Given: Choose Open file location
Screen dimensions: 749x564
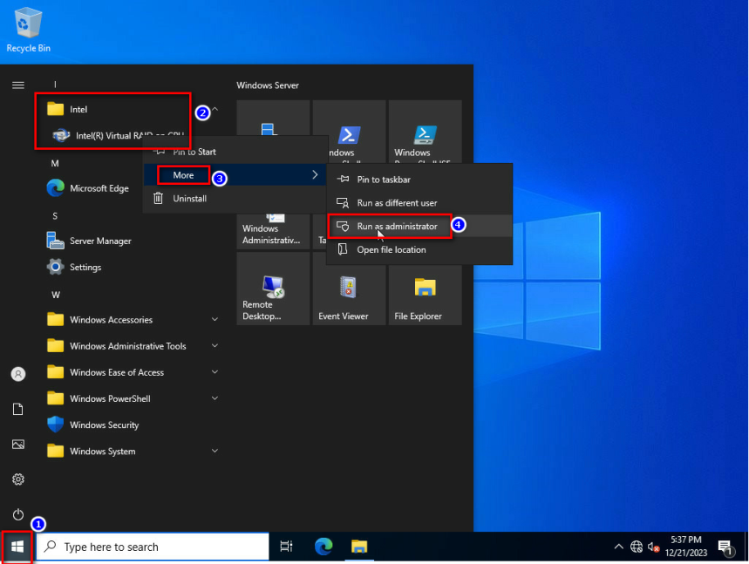Looking at the screenshot, I should (x=419, y=249).
